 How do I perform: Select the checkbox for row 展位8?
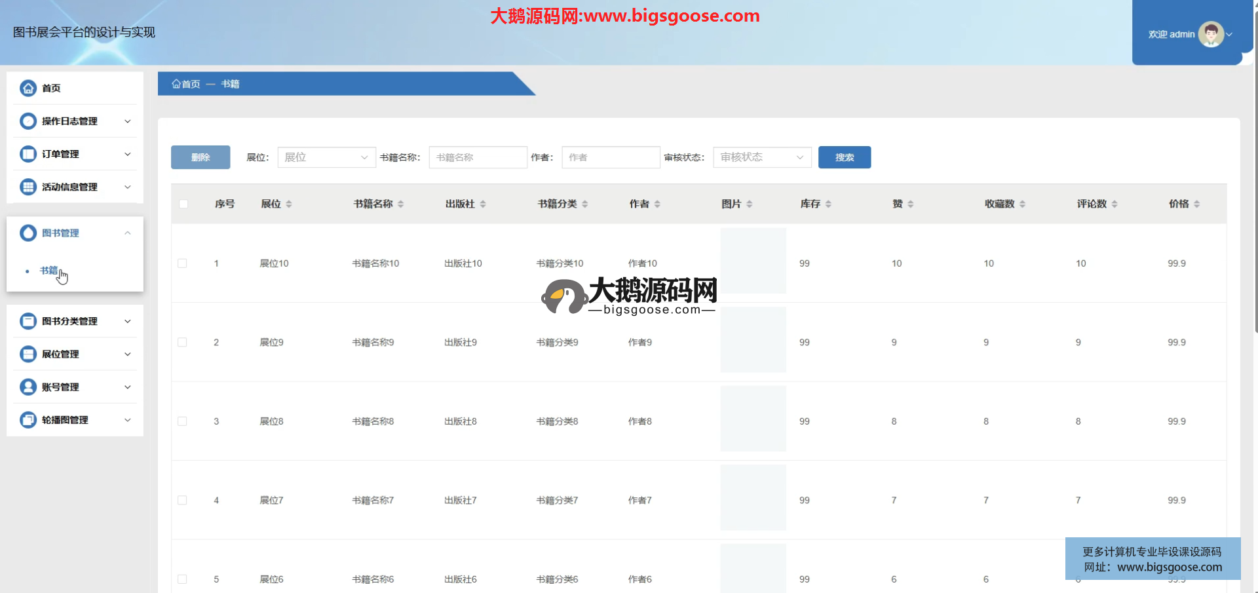pos(182,421)
